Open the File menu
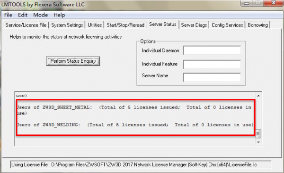The height and width of the screenshot is (173, 284). pos(8,15)
